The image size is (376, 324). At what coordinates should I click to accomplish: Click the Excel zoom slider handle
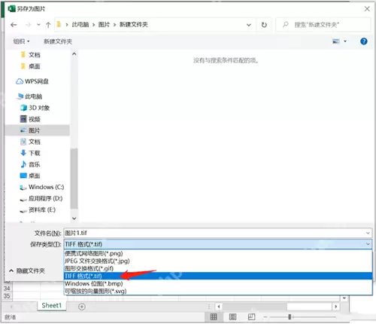tap(290, 317)
